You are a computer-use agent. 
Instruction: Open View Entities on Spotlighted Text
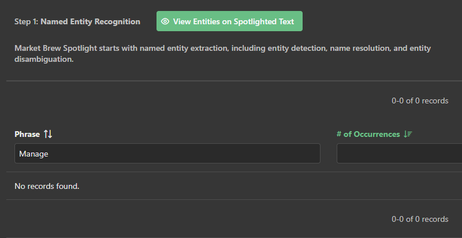(x=229, y=21)
